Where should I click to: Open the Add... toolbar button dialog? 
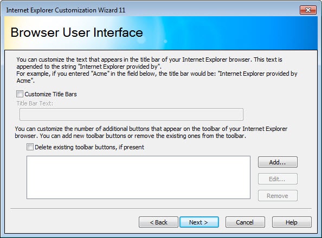tap(278, 162)
